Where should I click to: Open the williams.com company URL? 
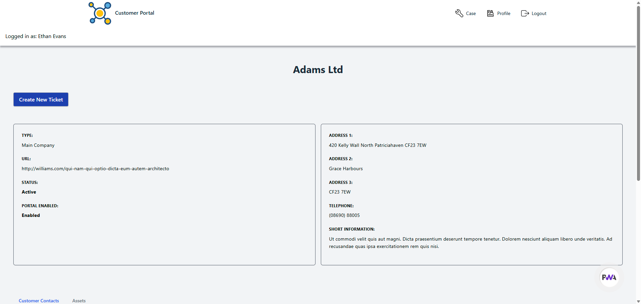pyautogui.click(x=95, y=169)
